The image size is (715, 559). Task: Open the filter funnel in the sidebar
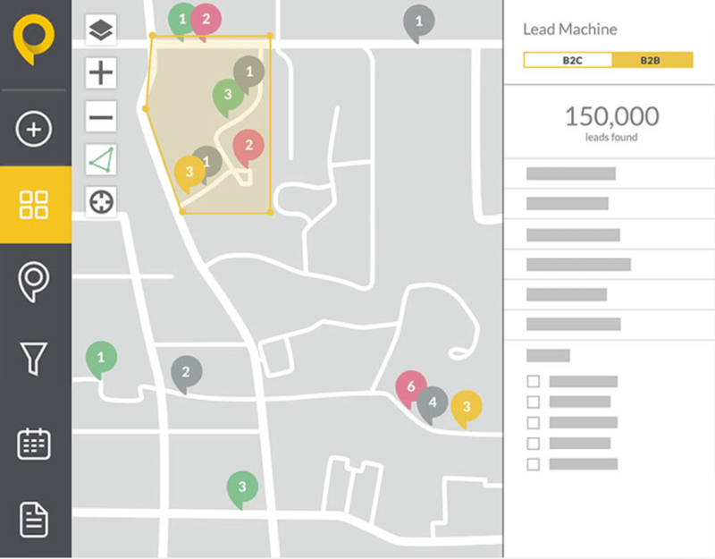[35, 358]
